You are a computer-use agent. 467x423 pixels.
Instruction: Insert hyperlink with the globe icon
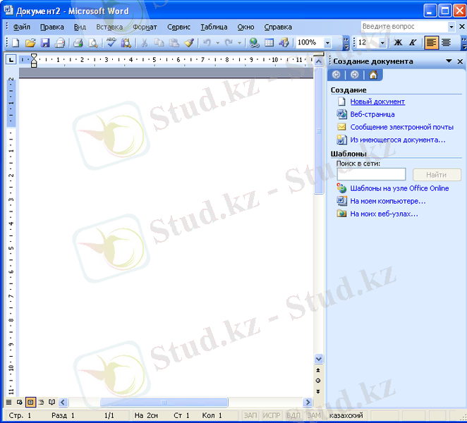click(254, 43)
